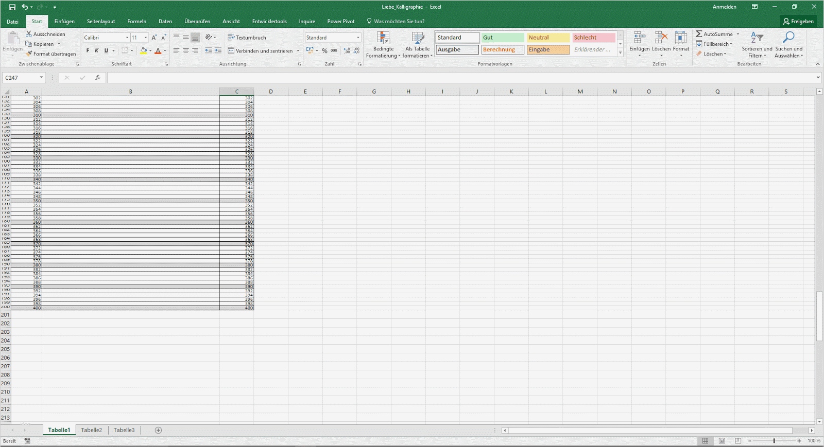This screenshot has height=447, width=824.
Task: Switch to Normal view in status bar
Action: (706, 441)
